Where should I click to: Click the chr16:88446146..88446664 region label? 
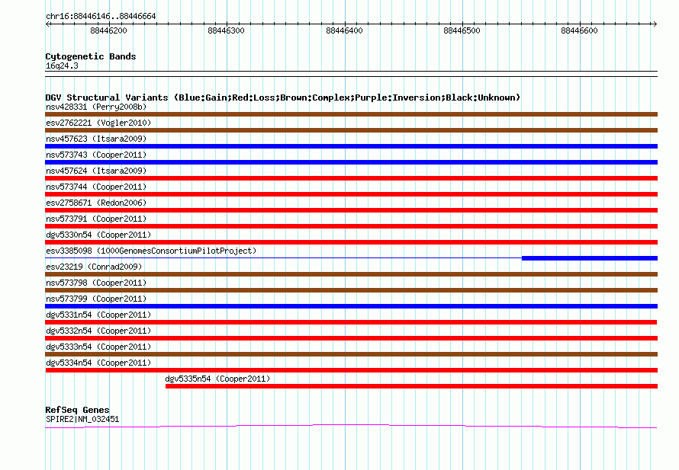[101, 16]
